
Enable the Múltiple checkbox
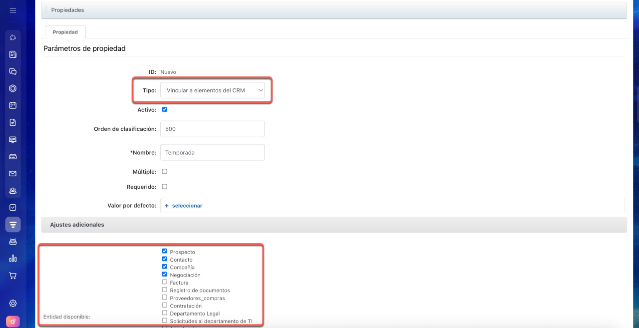coord(165,171)
